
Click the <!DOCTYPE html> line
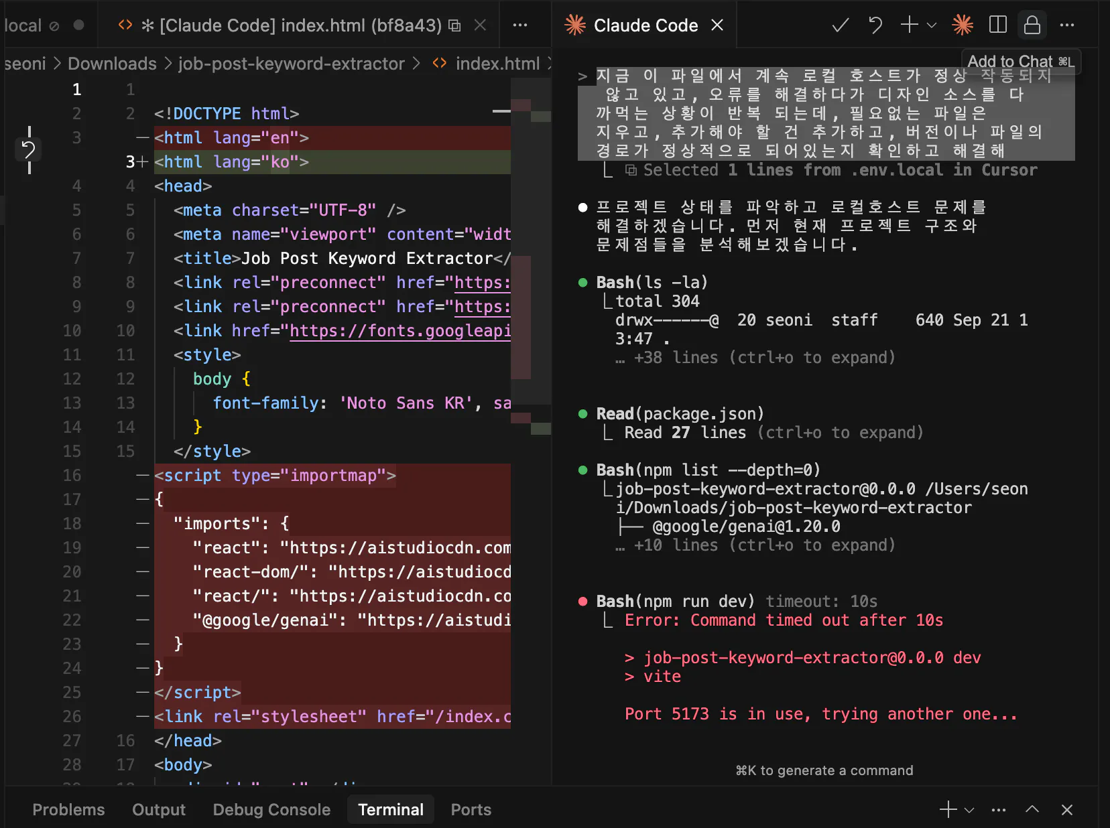pyautogui.click(x=227, y=114)
